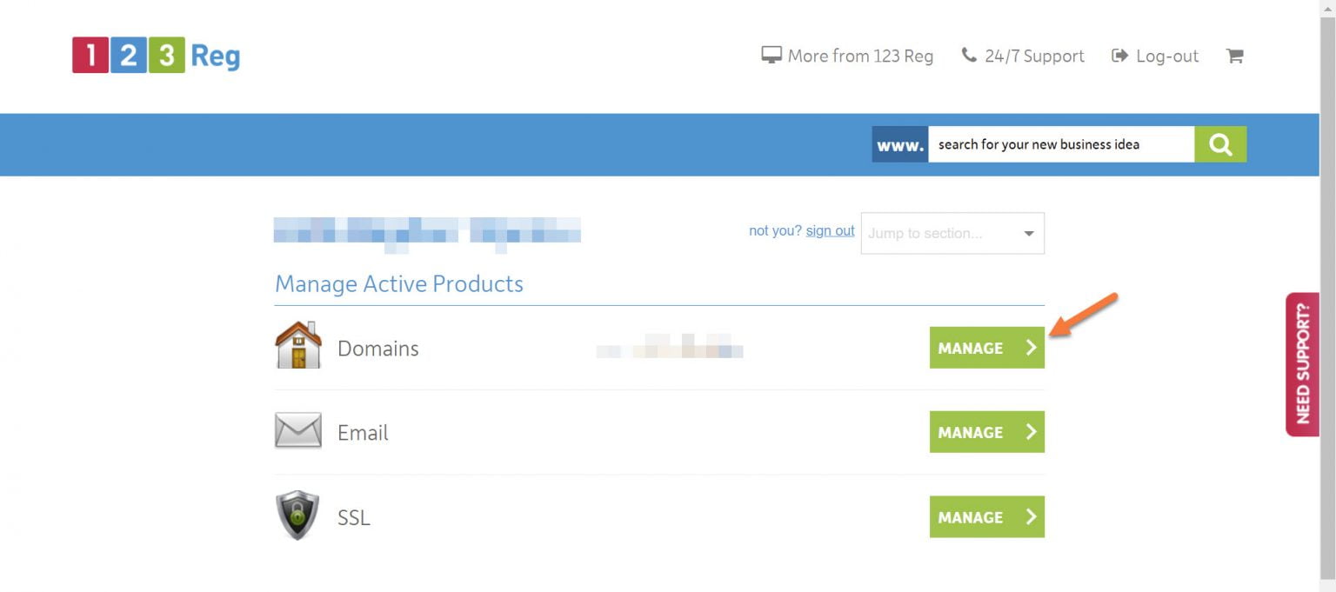Open the shopping cart icon
Image resolution: width=1336 pixels, height=592 pixels.
[x=1235, y=55]
